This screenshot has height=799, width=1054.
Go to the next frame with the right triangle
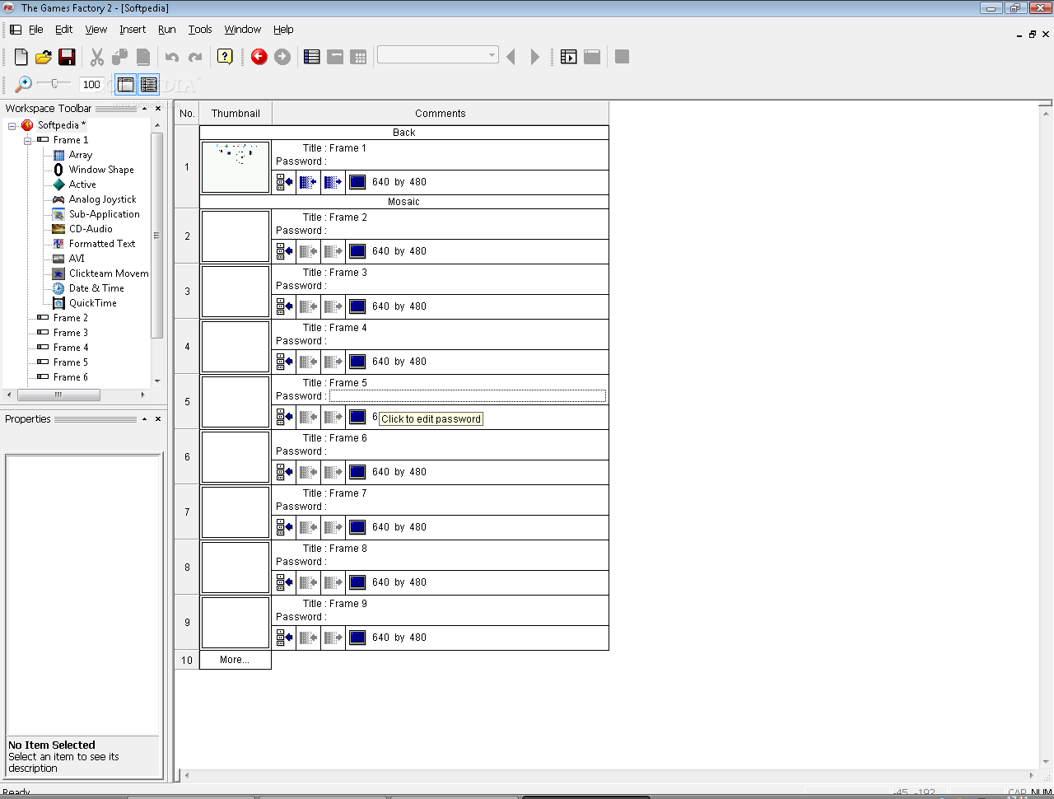pyautogui.click(x=534, y=57)
